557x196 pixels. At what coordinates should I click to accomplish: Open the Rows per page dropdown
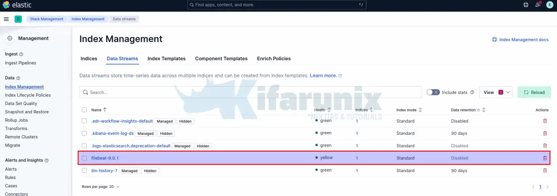click(x=100, y=187)
